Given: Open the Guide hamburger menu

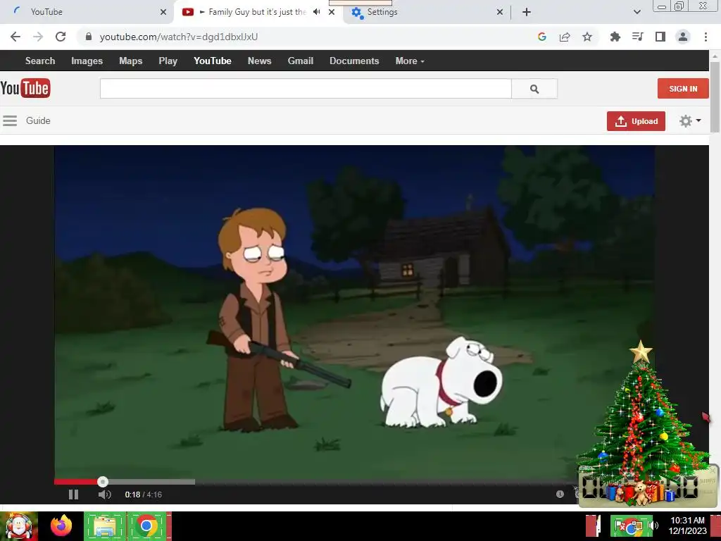Looking at the screenshot, I should click(10, 120).
